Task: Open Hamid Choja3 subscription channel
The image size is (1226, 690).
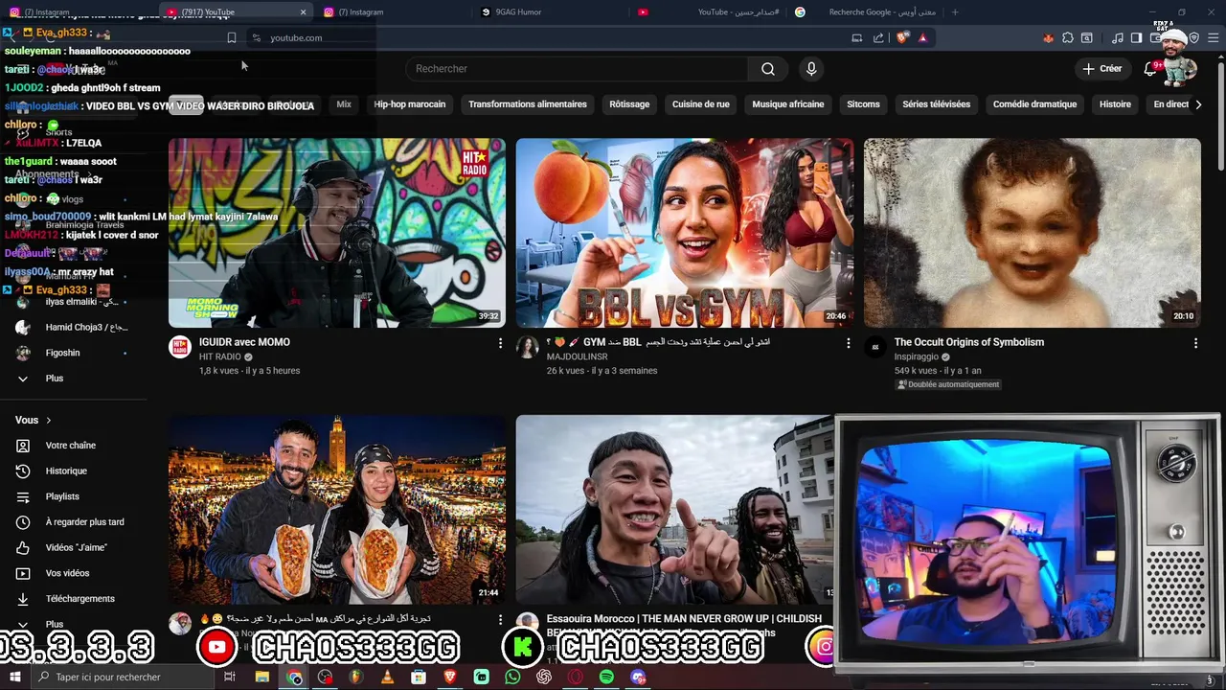Action: click(x=86, y=327)
